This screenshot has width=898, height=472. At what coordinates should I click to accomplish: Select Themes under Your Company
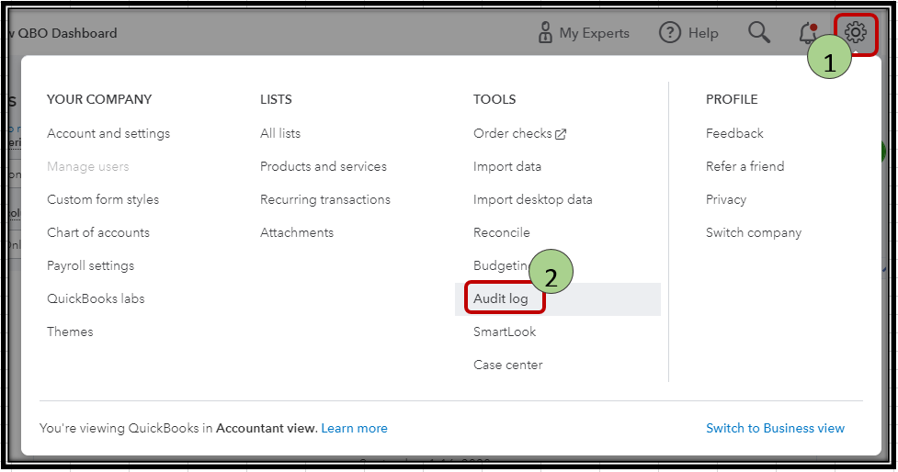tap(70, 332)
